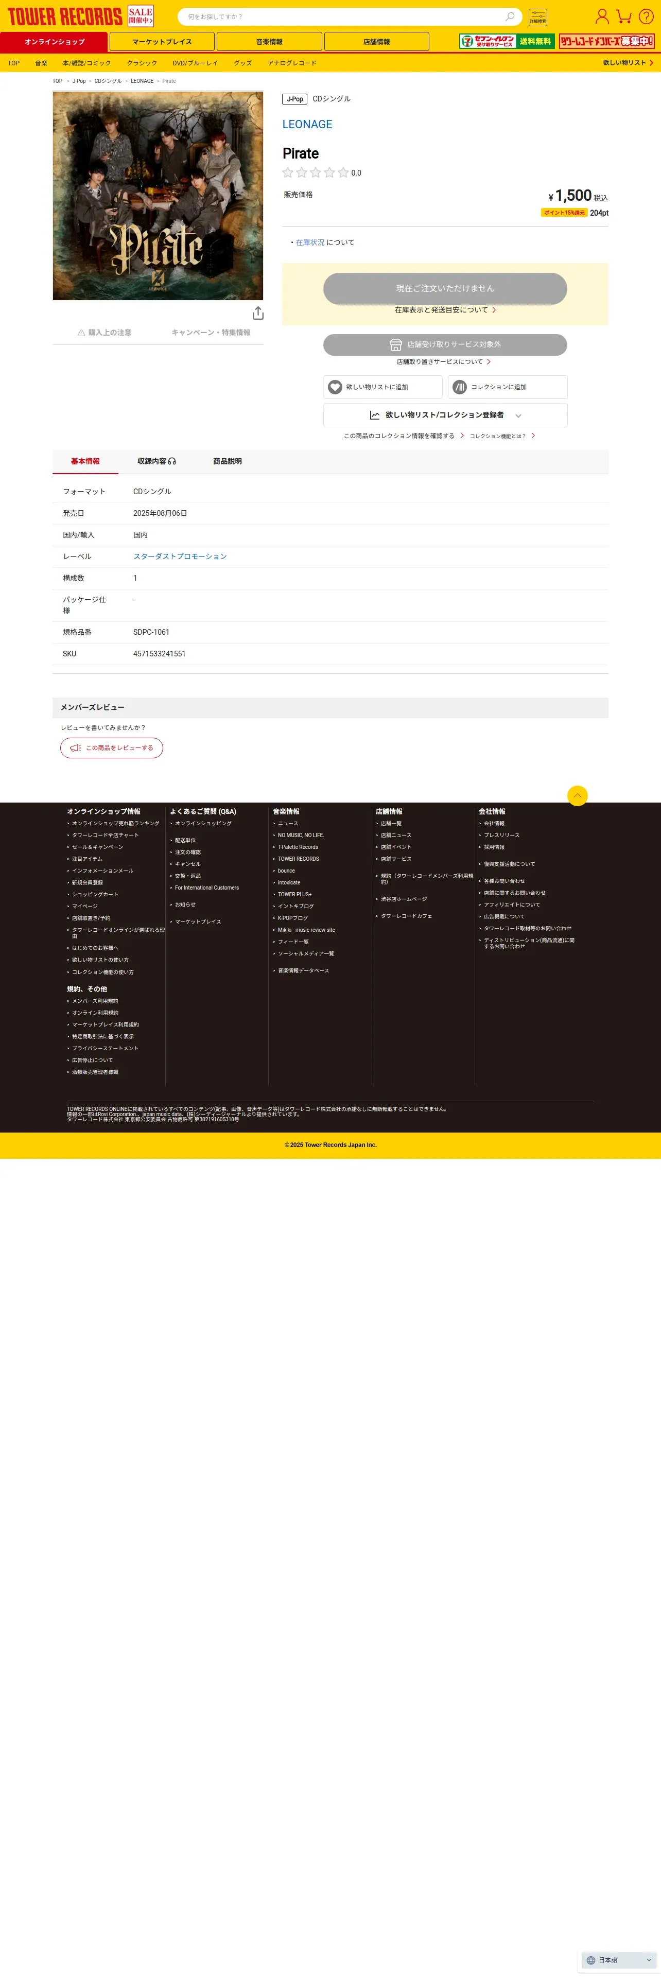Click the globe language icon

point(591,1960)
